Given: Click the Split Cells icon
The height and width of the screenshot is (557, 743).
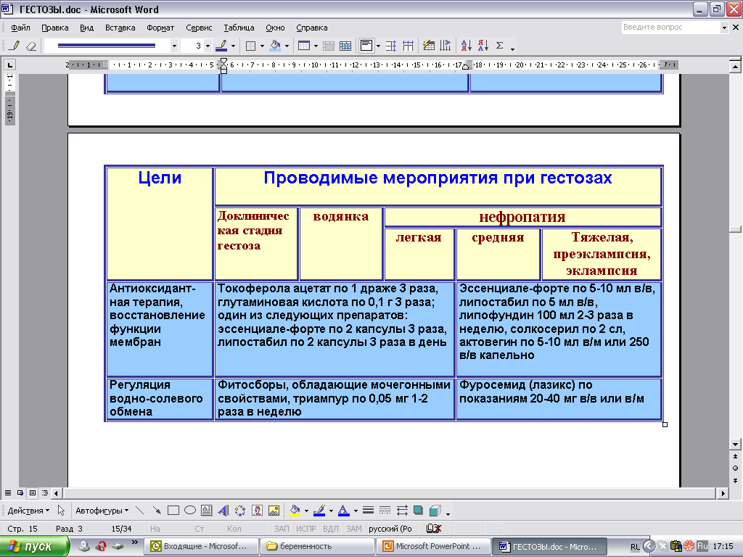Looking at the screenshot, I should tap(345, 46).
